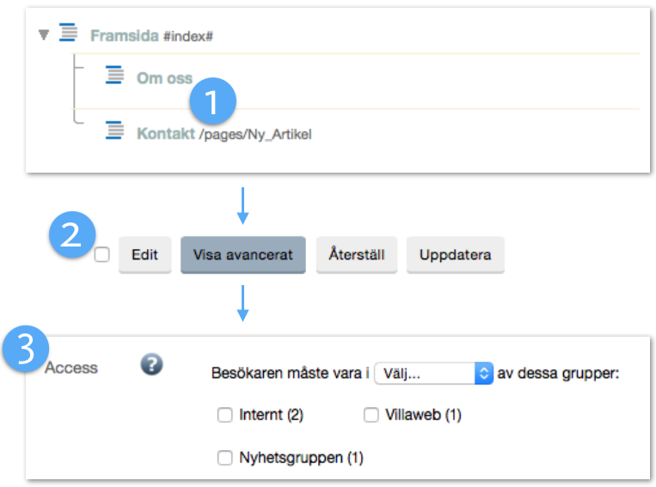The image size is (656, 487).
Task: Click the Visa avancerat button
Action: [x=242, y=255]
